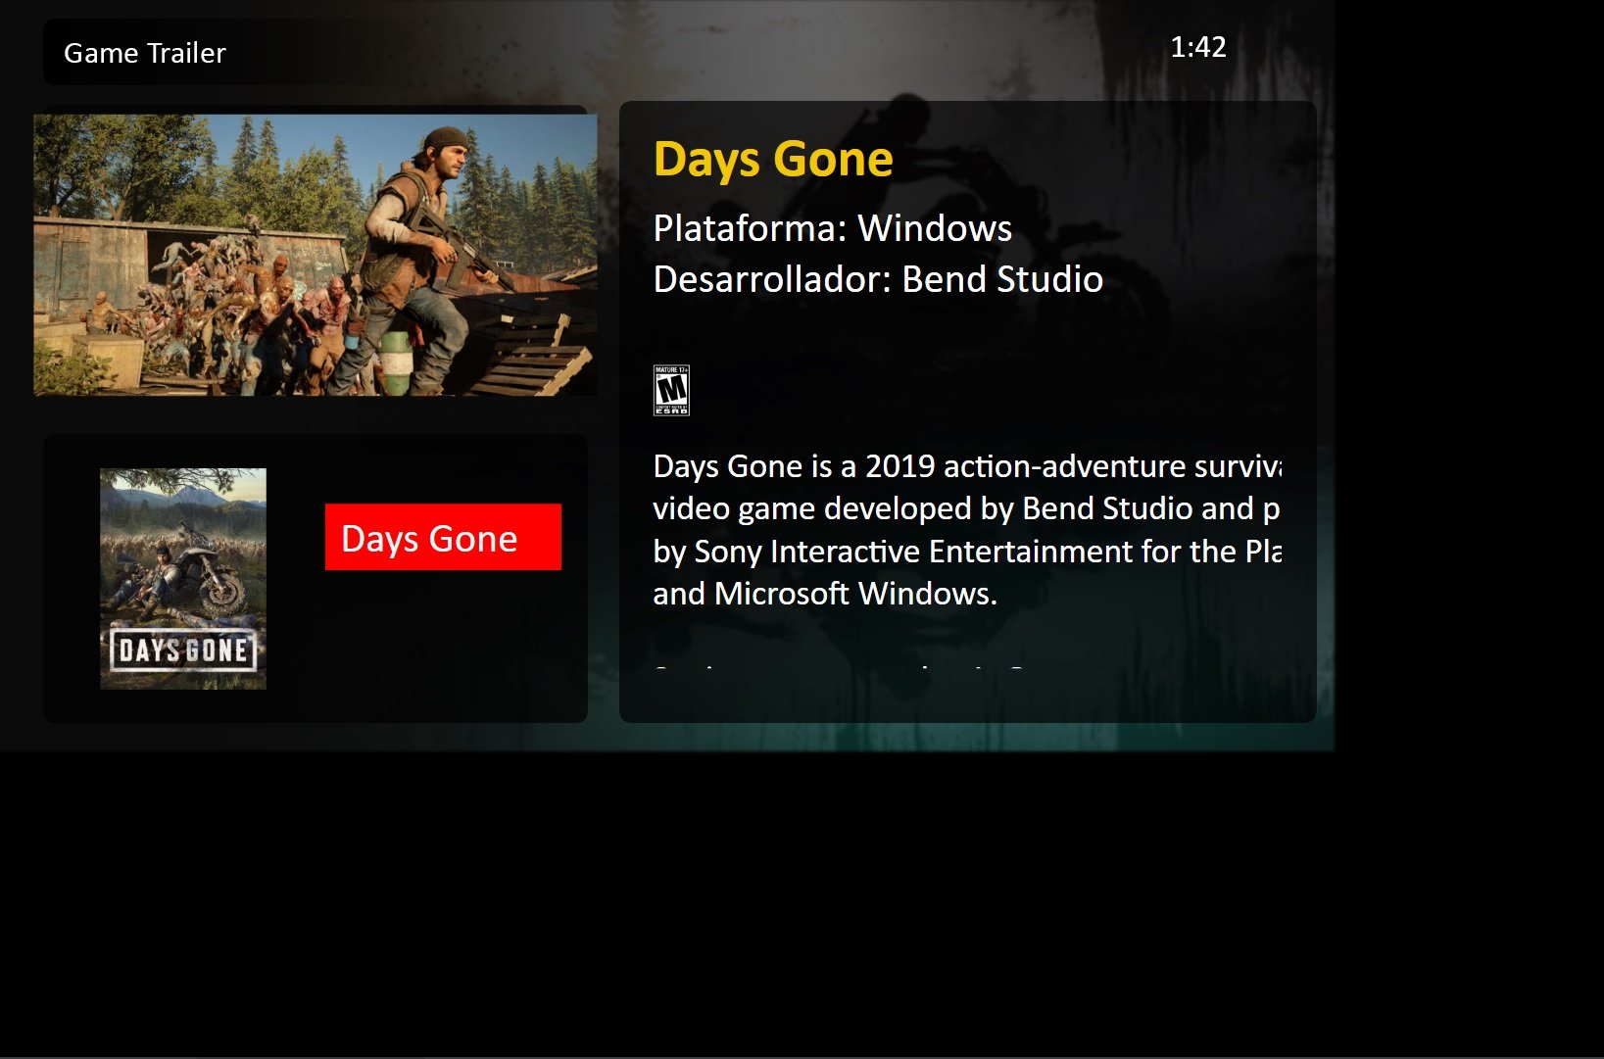Select the red Days Gone list entry
Screen dimensions: 1604x1059
click(443, 537)
